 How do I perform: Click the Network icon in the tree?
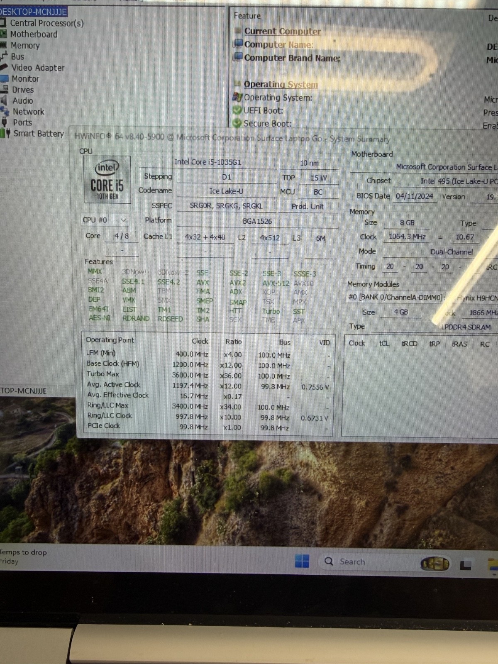pos(5,111)
